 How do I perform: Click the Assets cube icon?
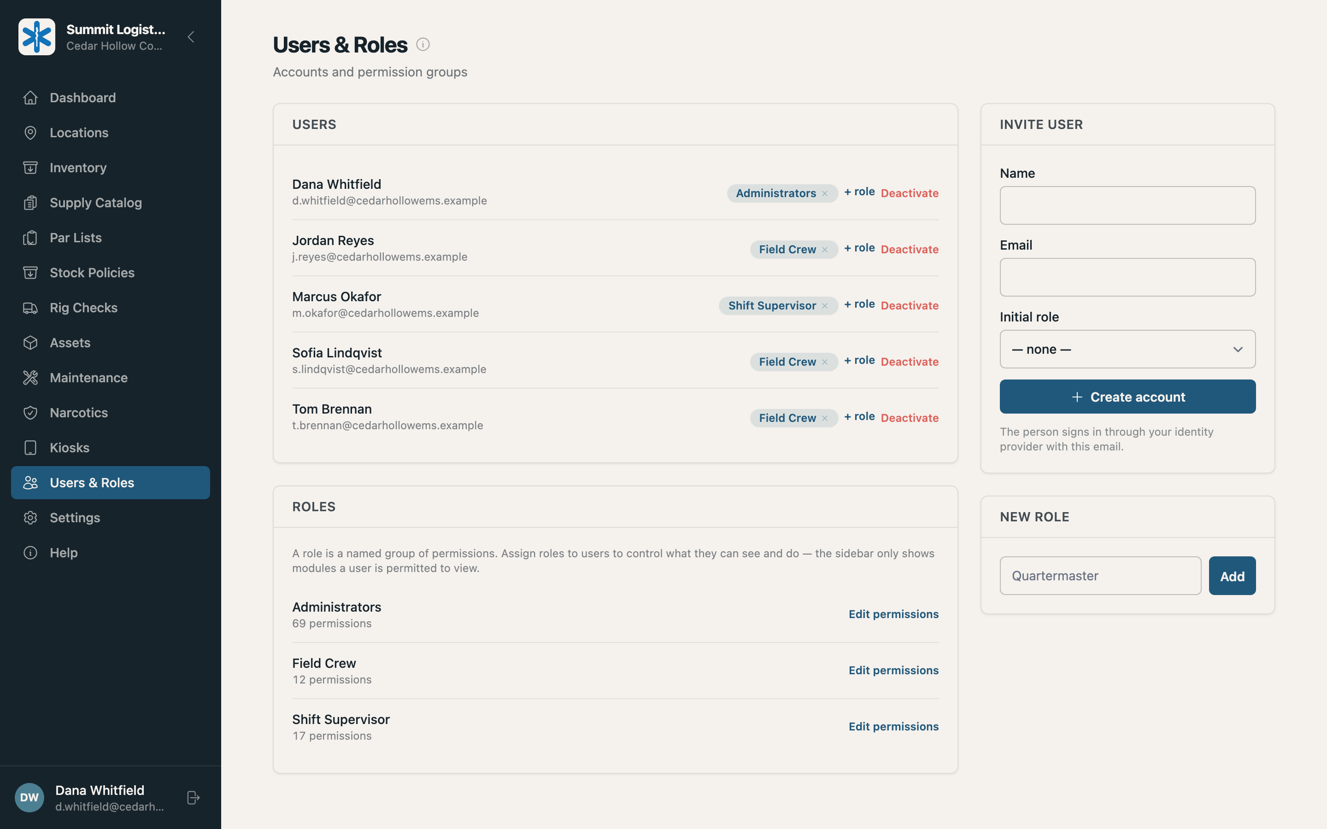point(30,343)
